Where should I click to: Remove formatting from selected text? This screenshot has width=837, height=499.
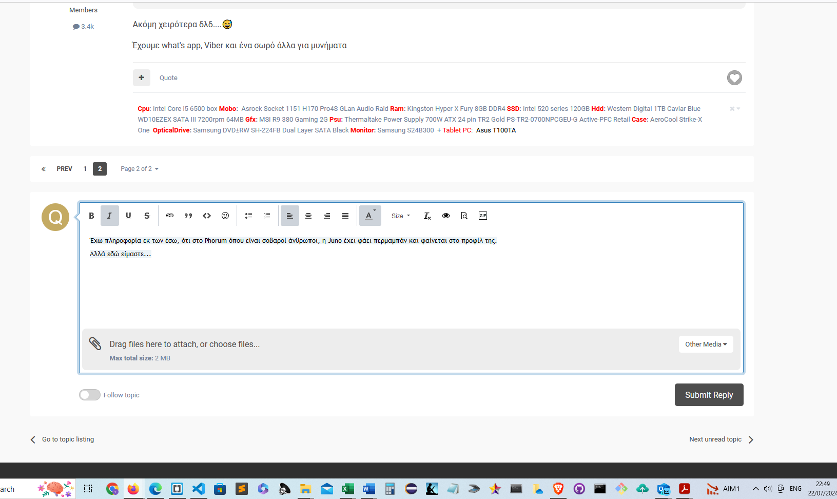427,216
